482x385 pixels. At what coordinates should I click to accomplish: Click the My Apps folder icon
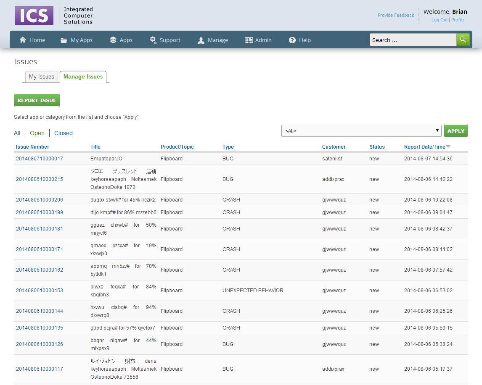tap(64, 40)
